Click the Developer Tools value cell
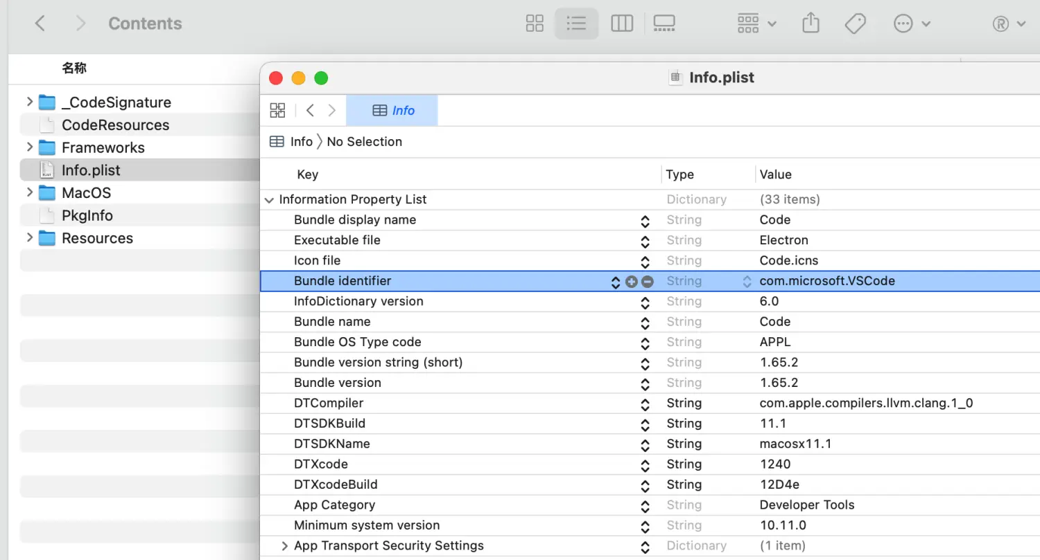1040x560 pixels. [807, 505]
